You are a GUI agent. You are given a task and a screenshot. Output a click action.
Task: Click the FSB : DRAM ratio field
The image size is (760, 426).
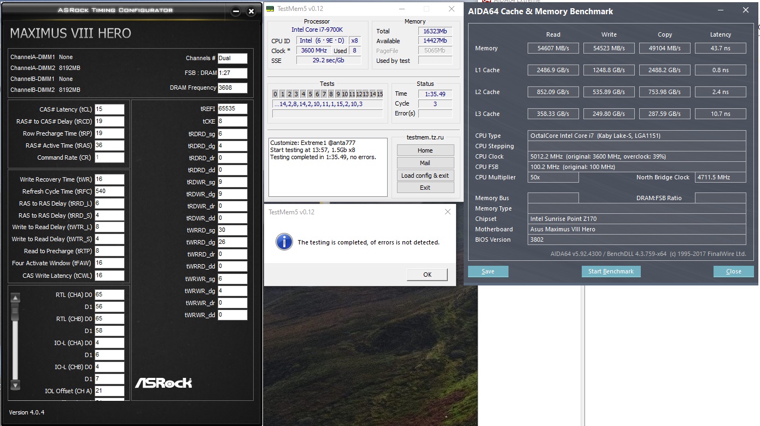[232, 73]
